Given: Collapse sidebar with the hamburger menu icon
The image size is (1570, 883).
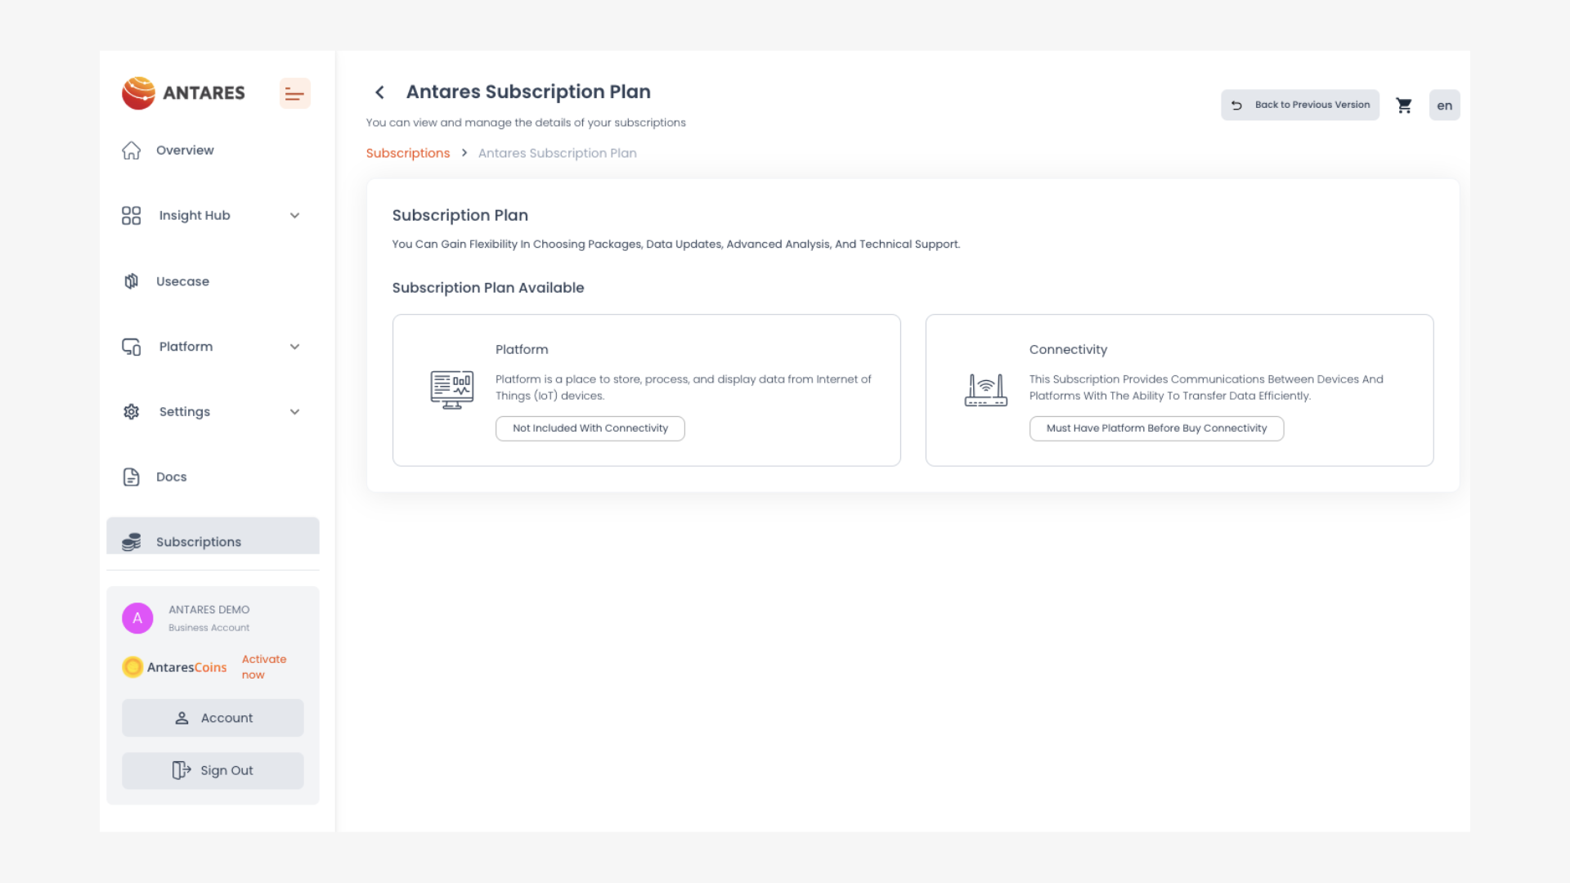Looking at the screenshot, I should (294, 94).
